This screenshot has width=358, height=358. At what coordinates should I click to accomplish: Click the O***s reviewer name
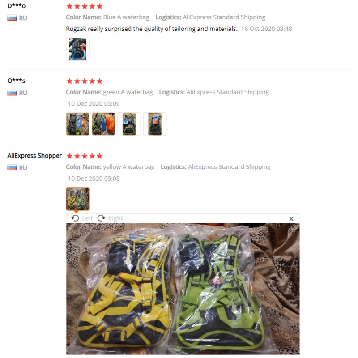click(16, 81)
